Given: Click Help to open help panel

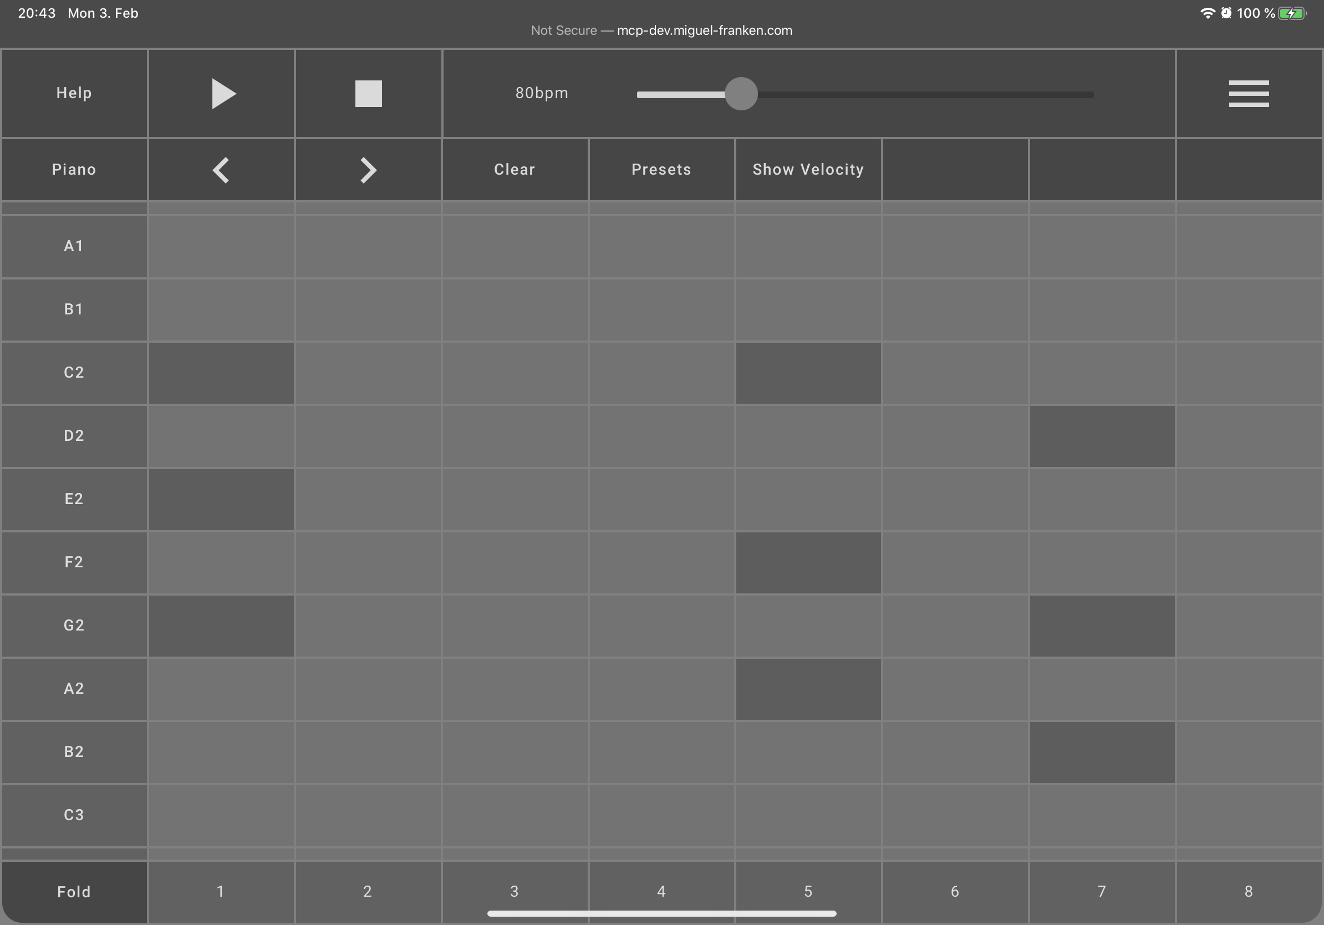Looking at the screenshot, I should pyautogui.click(x=73, y=92).
